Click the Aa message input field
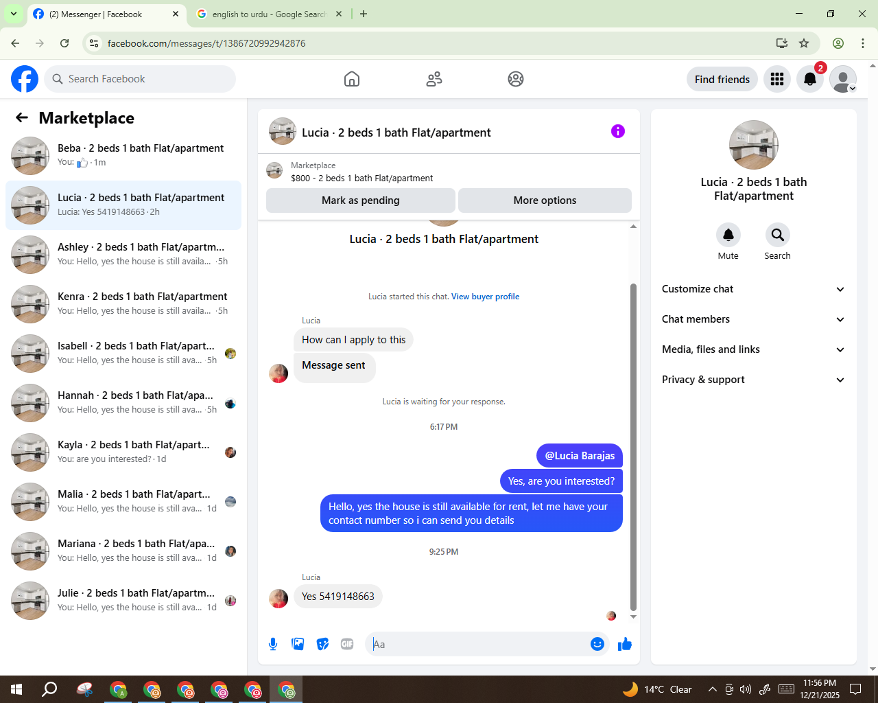Image resolution: width=878 pixels, height=703 pixels. pos(477,644)
